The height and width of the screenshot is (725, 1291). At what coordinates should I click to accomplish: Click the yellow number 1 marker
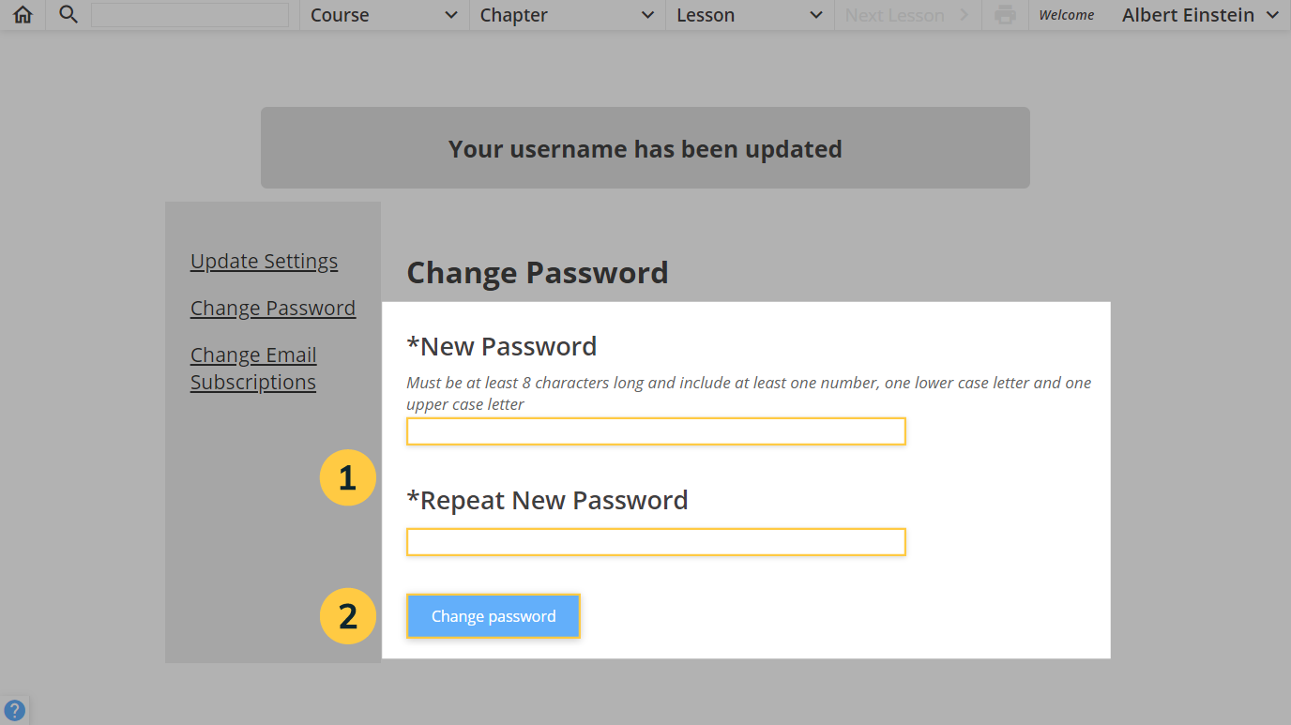pyautogui.click(x=347, y=477)
